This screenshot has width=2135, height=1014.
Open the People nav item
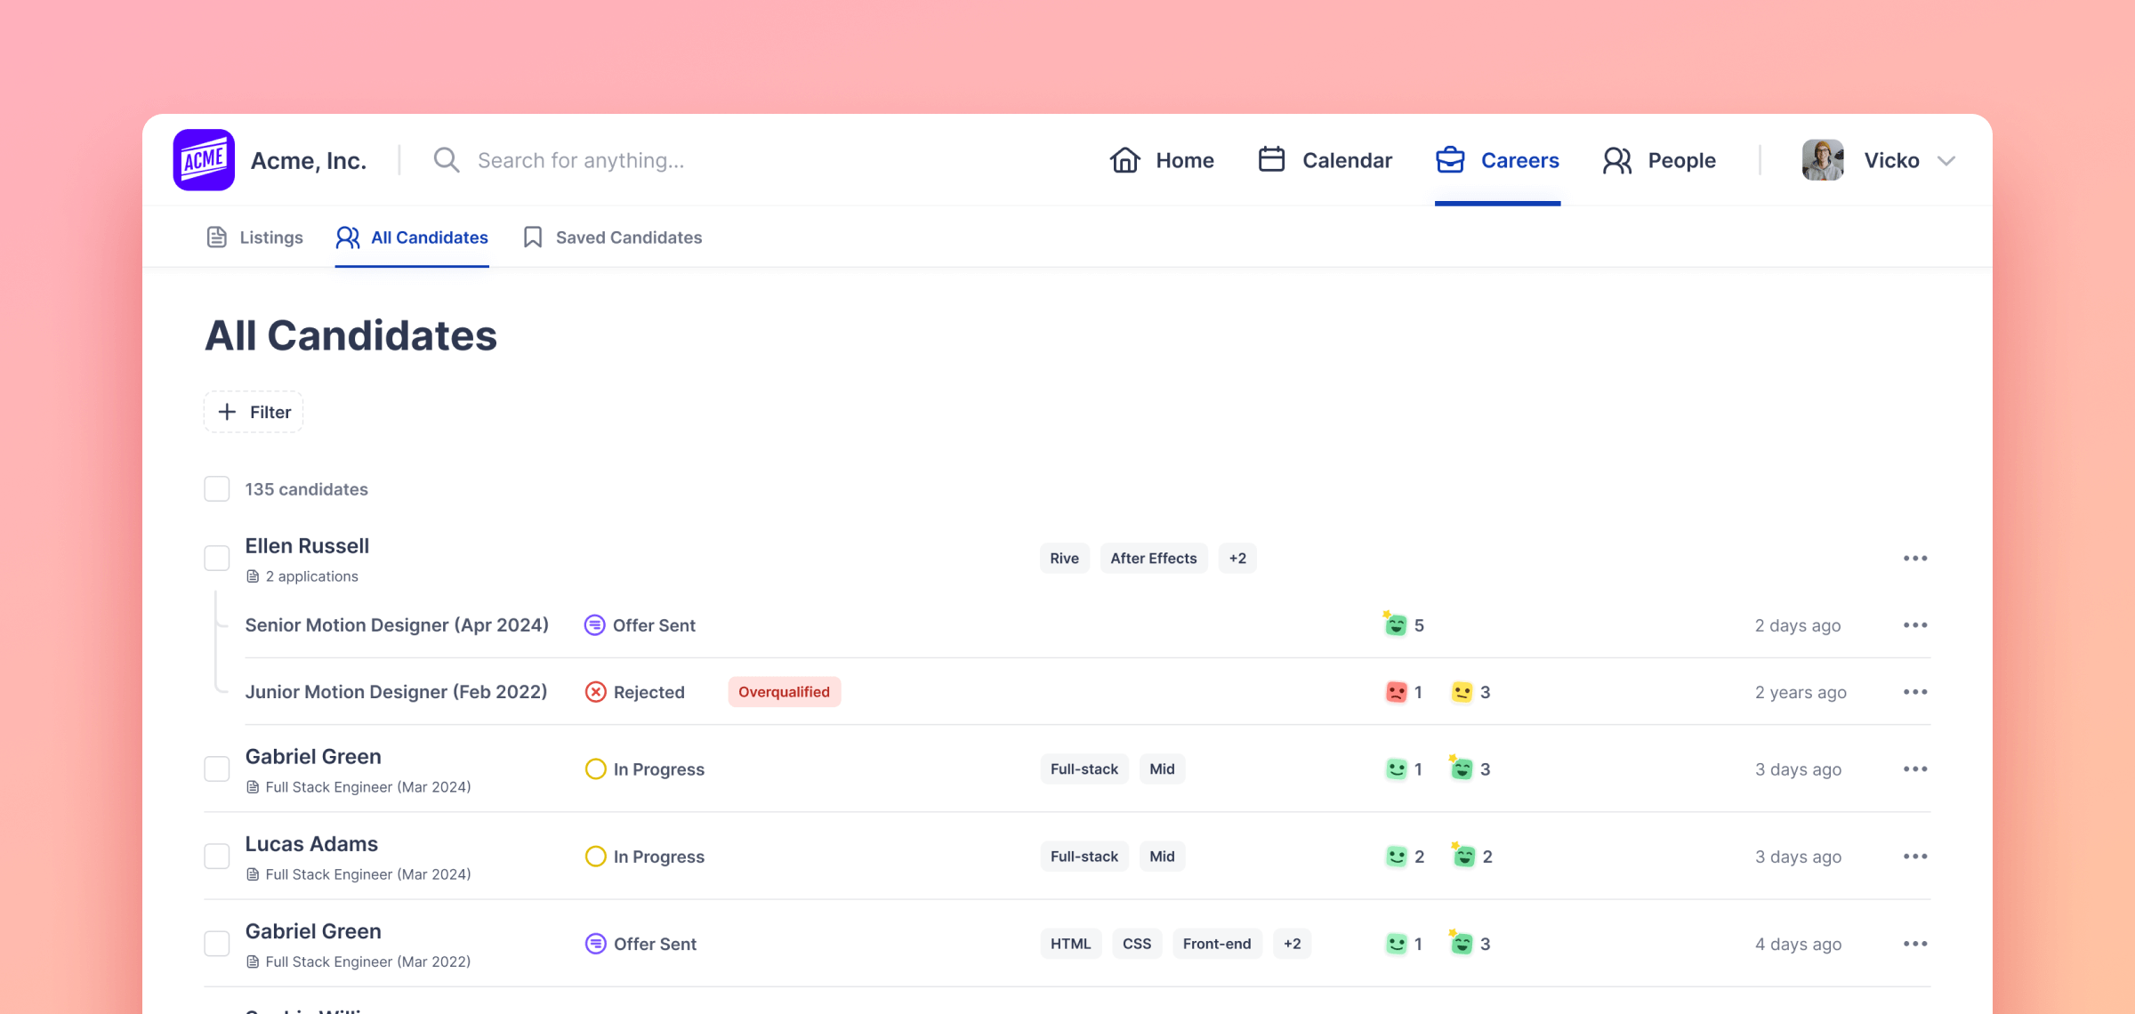click(1659, 160)
